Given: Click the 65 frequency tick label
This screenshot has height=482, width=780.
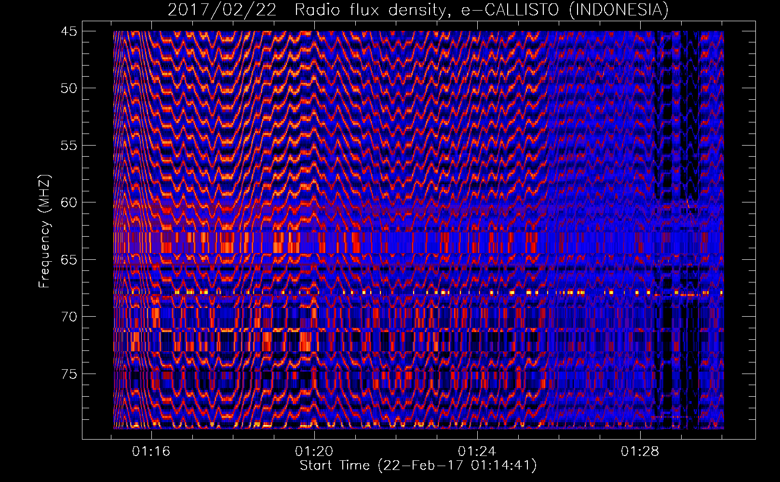Looking at the screenshot, I should pyautogui.click(x=68, y=260).
